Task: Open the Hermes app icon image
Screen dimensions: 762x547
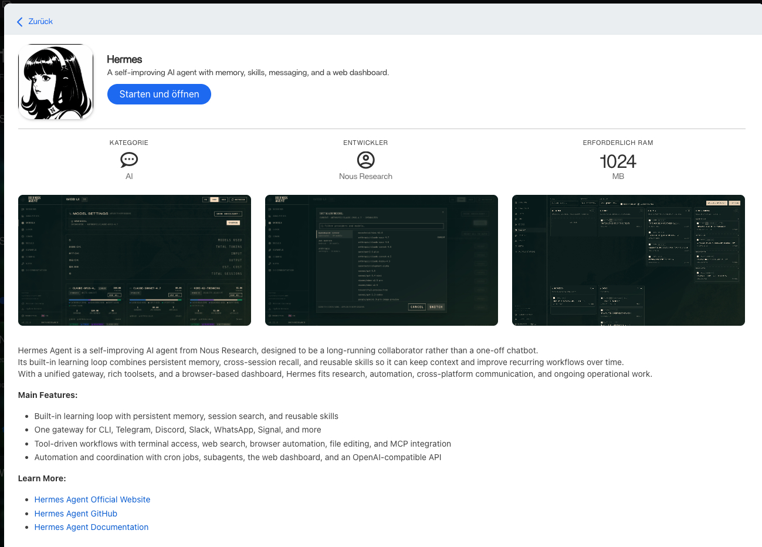Action: 56,82
